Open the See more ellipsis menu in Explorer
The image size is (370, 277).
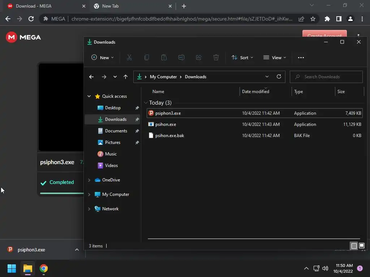[301, 57]
